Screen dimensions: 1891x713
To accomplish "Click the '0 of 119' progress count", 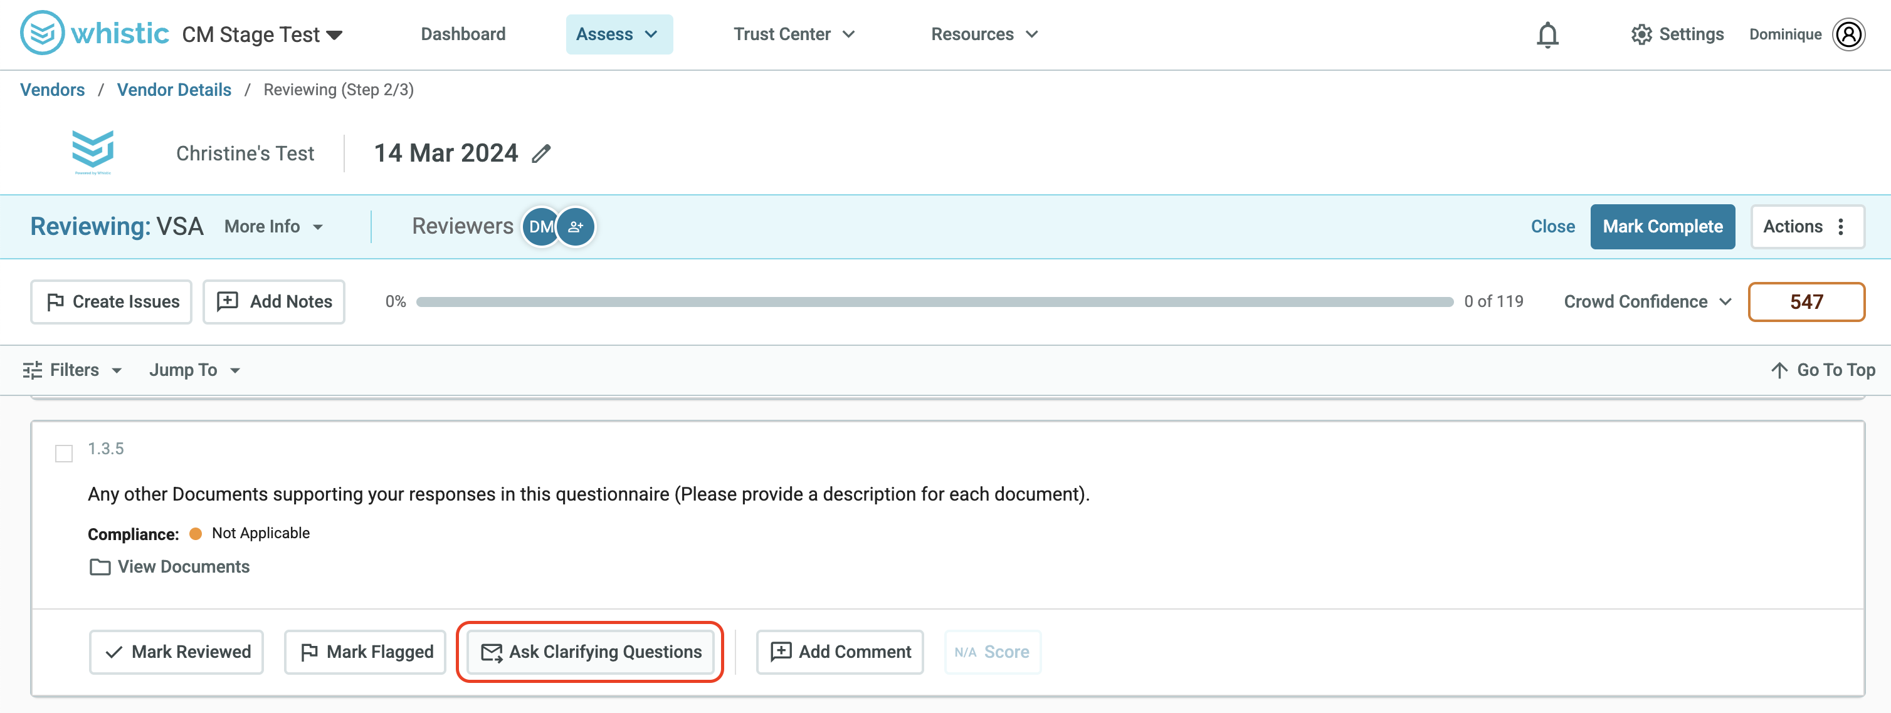I will point(1494,301).
